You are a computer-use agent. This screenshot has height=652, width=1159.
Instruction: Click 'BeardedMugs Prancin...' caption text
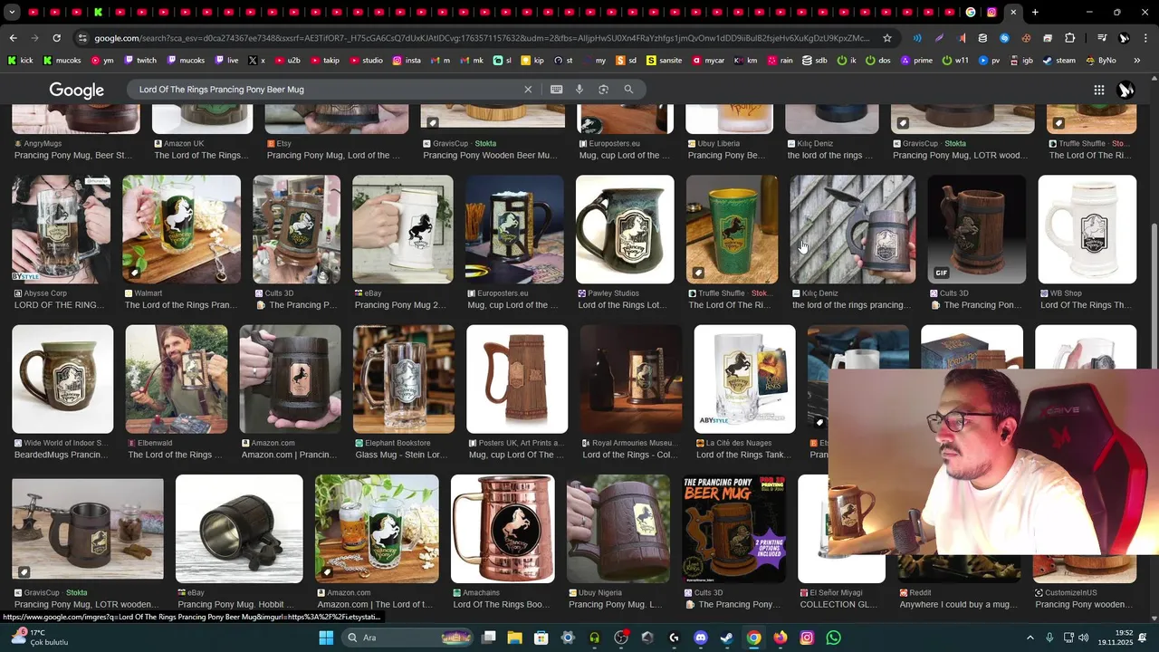click(62, 455)
